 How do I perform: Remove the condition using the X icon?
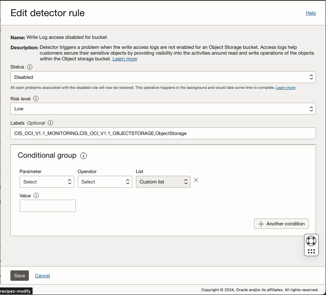click(x=196, y=179)
